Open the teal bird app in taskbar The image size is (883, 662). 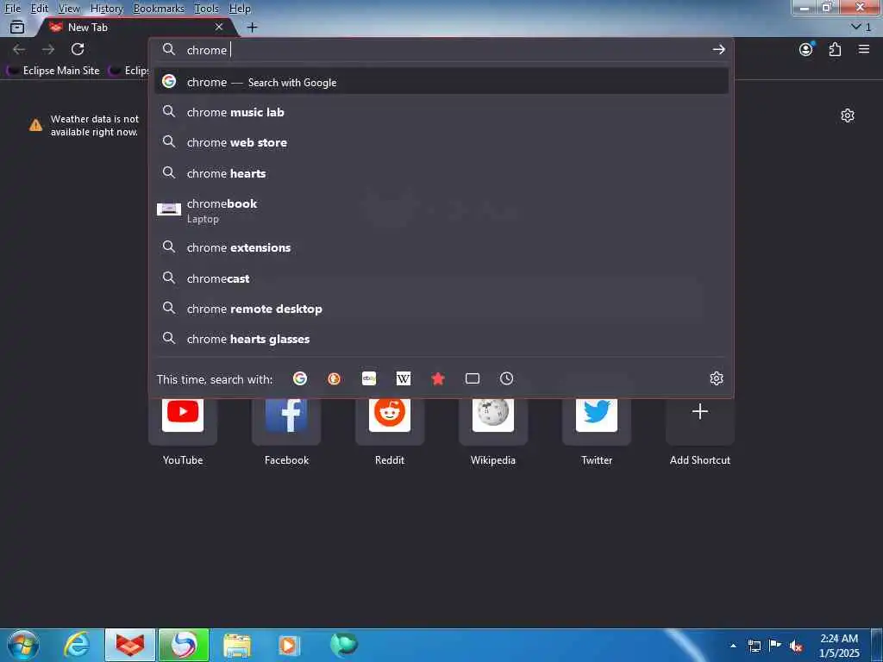(343, 645)
